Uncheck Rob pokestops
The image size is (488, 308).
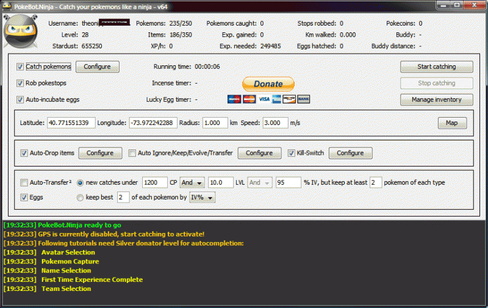pos(20,83)
